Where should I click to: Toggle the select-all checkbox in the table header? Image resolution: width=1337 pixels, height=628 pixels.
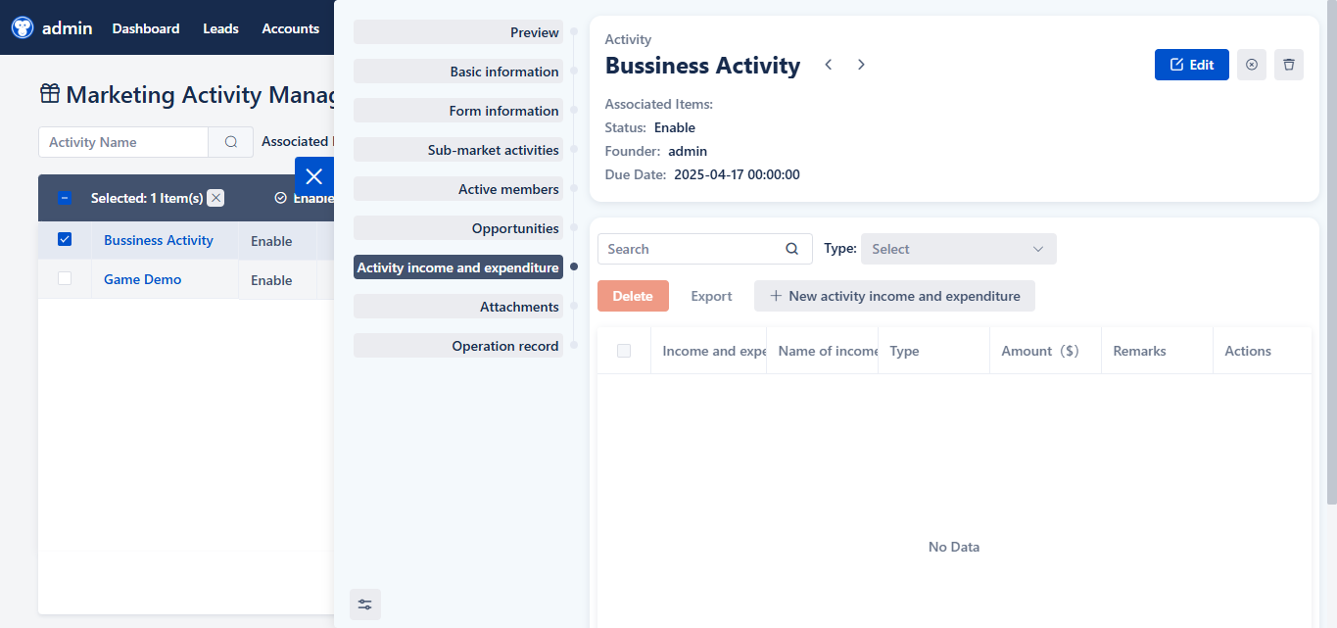(x=65, y=197)
